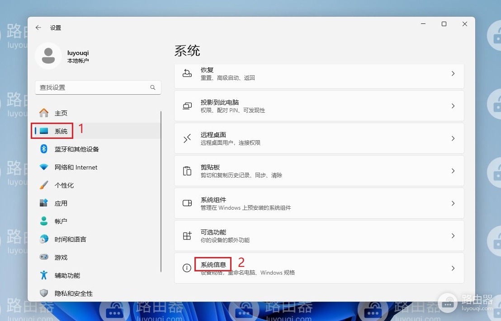The height and width of the screenshot is (321, 501).
Task: Click the search magnifier icon
Action: click(153, 87)
